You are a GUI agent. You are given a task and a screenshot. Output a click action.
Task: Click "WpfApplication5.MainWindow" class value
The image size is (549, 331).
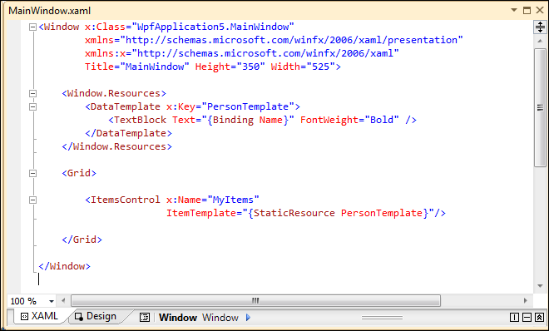click(213, 27)
